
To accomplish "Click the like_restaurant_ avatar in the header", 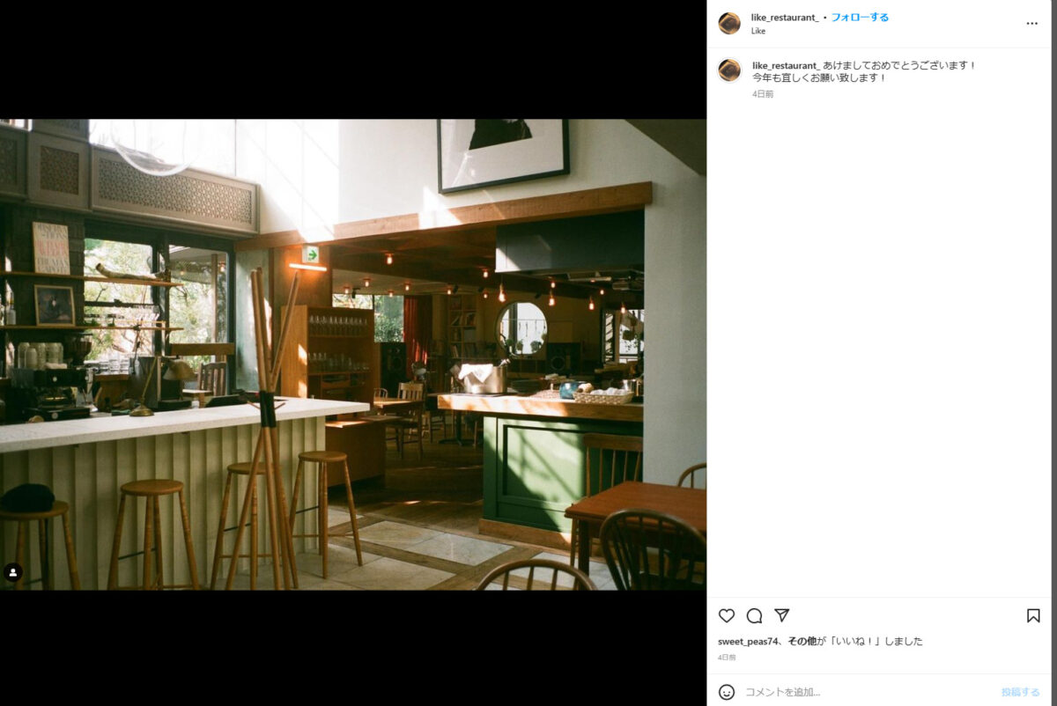I will tap(729, 24).
